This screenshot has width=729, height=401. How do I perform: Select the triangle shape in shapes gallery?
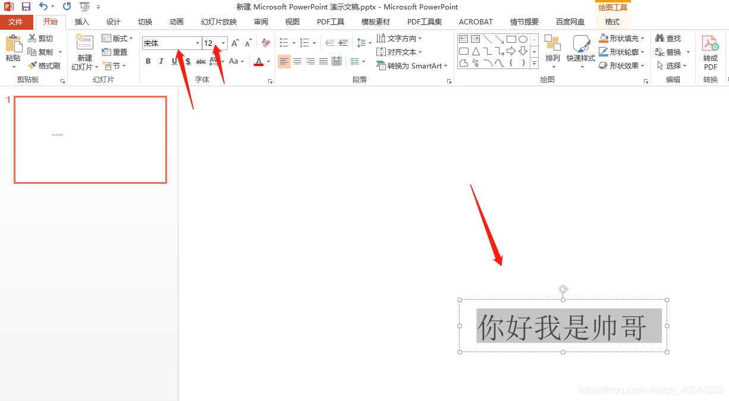(475, 51)
